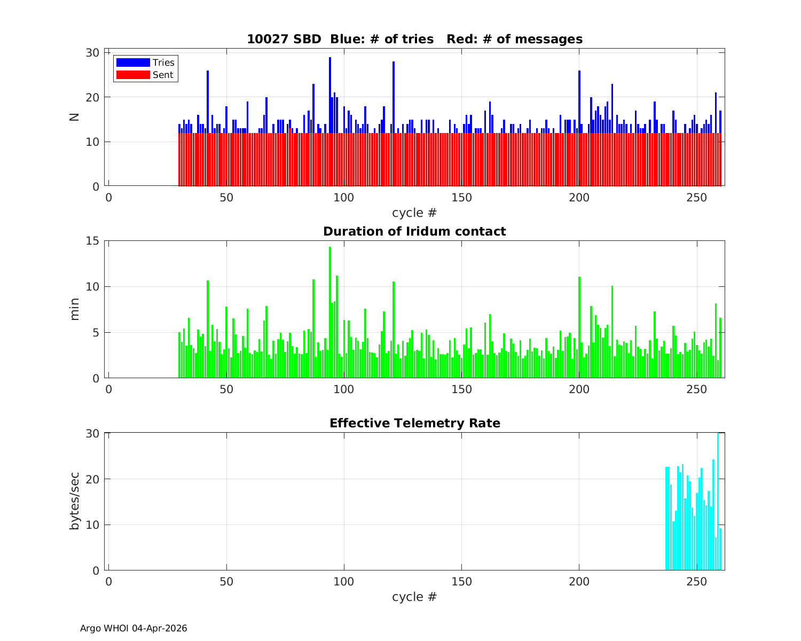Click the 'bytes/sec' y-axis label
801x641 pixels.
tap(74, 501)
